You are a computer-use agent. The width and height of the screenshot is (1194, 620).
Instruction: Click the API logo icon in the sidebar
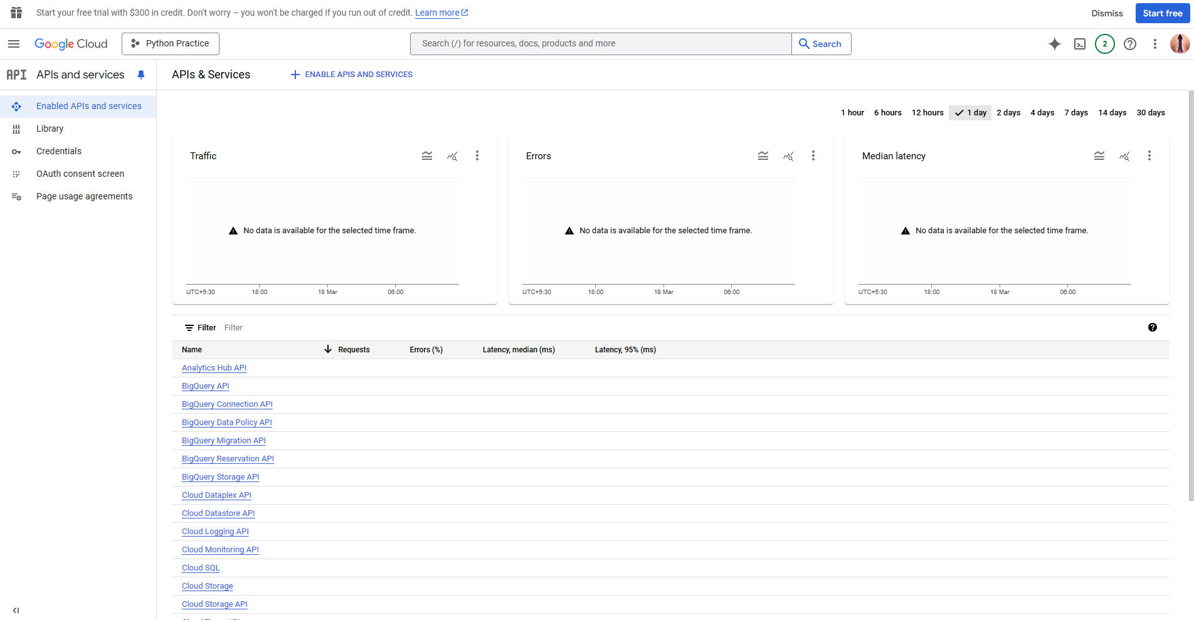16,75
